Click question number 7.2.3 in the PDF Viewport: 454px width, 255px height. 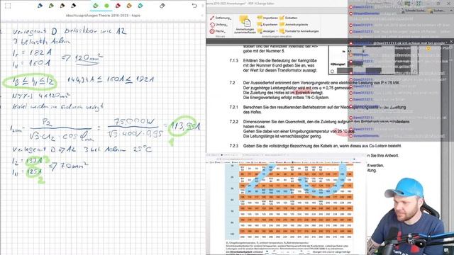tap(233, 146)
